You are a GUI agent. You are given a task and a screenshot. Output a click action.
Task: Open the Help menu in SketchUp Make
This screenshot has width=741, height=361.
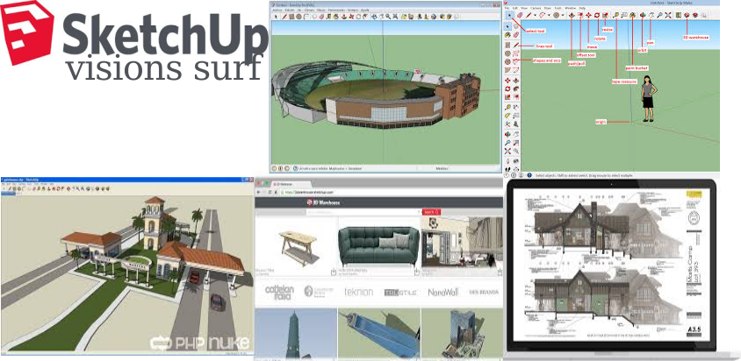[x=582, y=8]
